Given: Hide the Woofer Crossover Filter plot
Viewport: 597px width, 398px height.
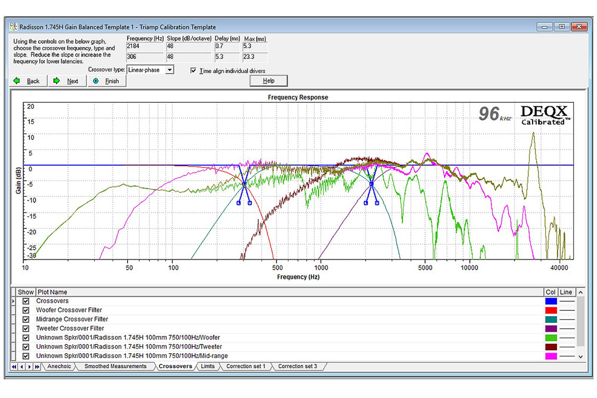Looking at the screenshot, I should tap(26, 310).
